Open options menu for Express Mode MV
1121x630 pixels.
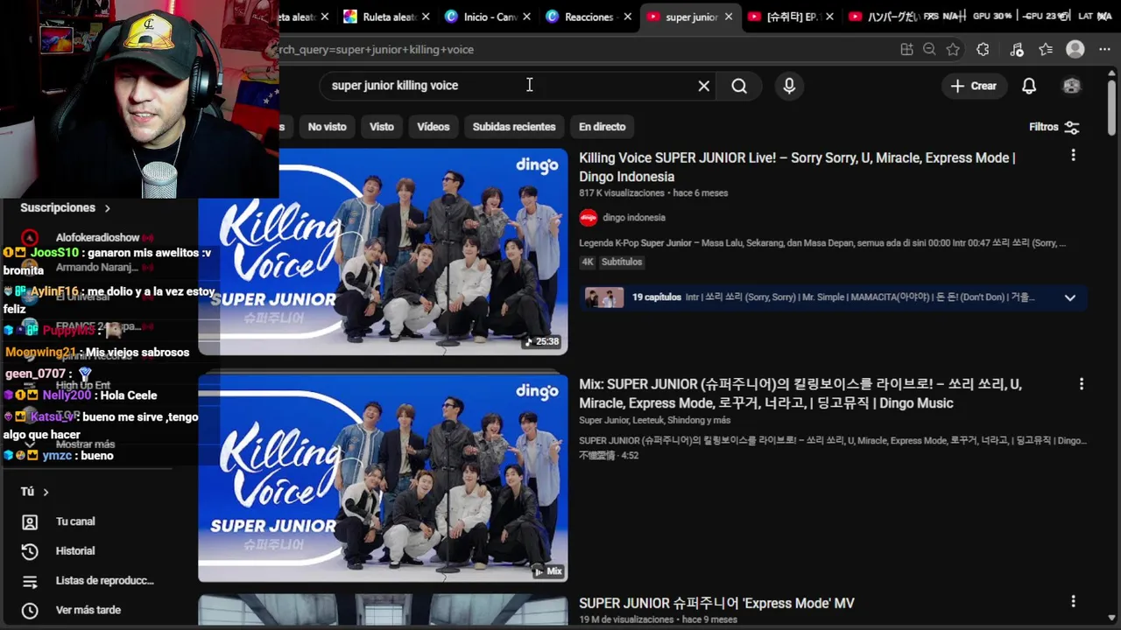tap(1073, 601)
